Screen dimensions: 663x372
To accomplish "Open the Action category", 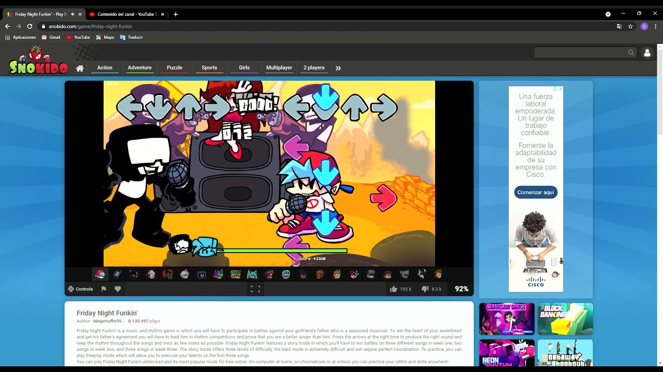I will (105, 68).
